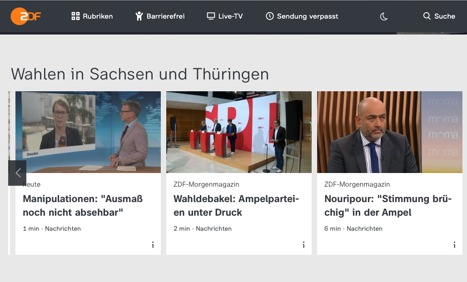
Task: Click the Barrierefrei accessibility figure icon
Action: tap(139, 16)
